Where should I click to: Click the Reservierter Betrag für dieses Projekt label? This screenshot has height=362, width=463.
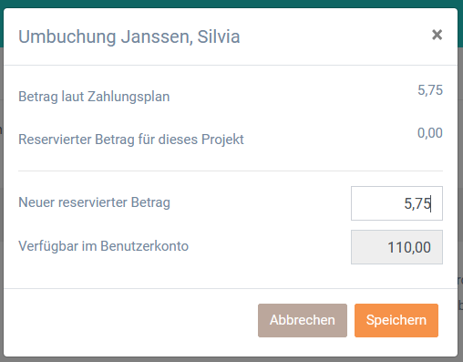click(131, 140)
